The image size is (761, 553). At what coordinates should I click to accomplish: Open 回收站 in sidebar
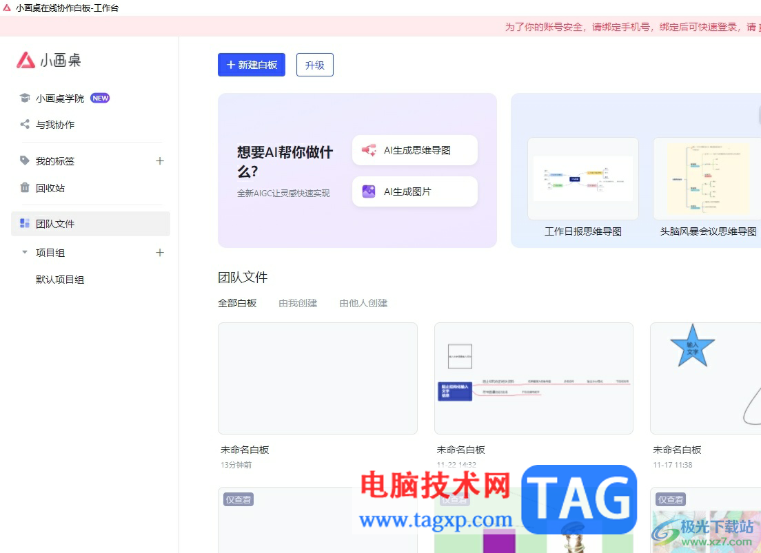pos(50,188)
